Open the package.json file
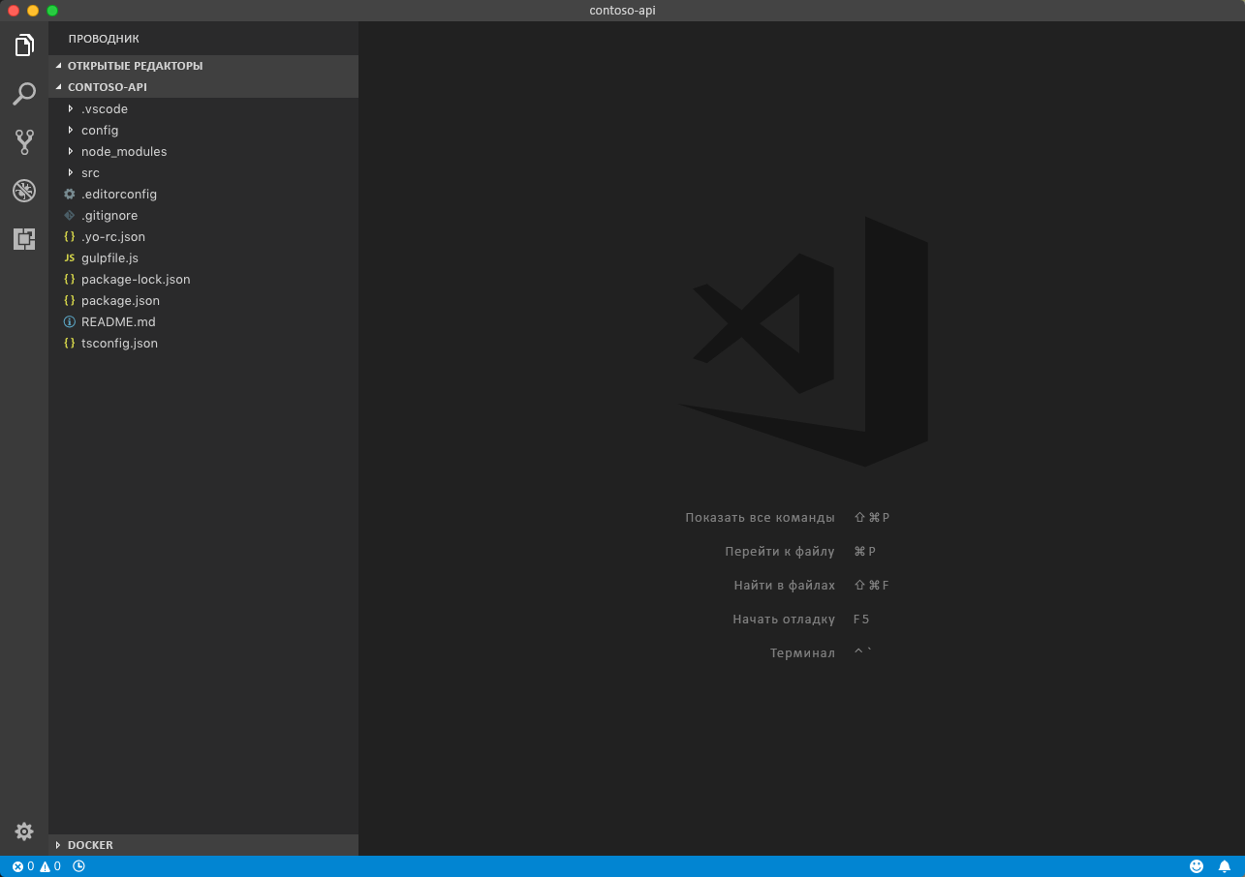 click(120, 300)
